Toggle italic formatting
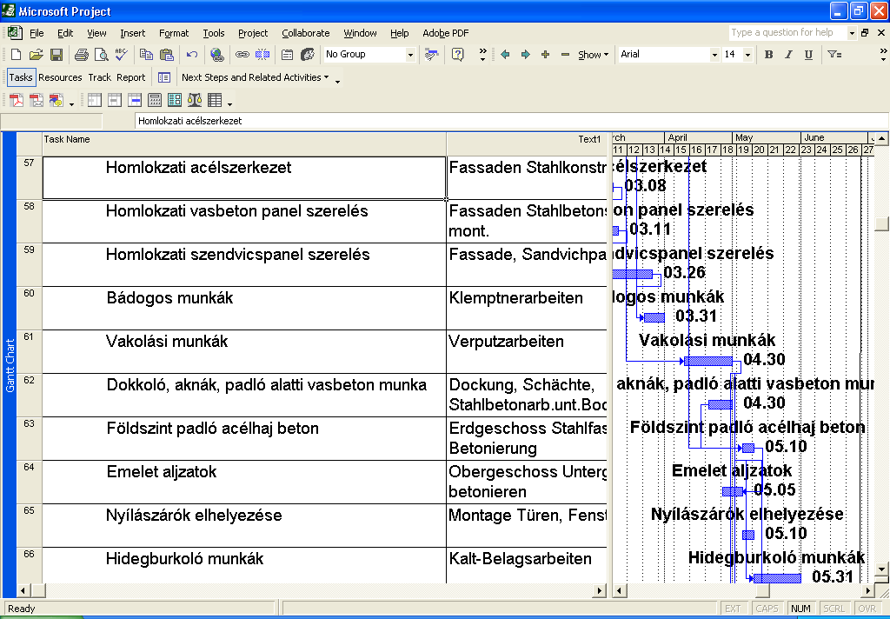This screenshot has height=619, width=890. pyautogui.click(x=788, y=55)
